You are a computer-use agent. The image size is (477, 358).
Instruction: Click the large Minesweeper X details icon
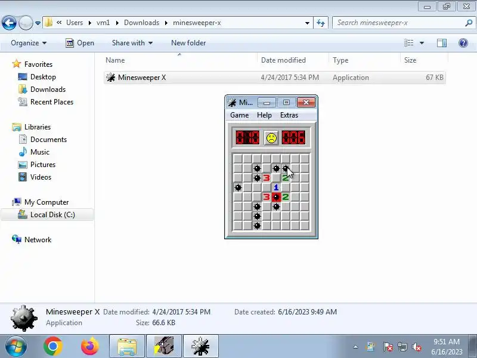pos(24,318)
